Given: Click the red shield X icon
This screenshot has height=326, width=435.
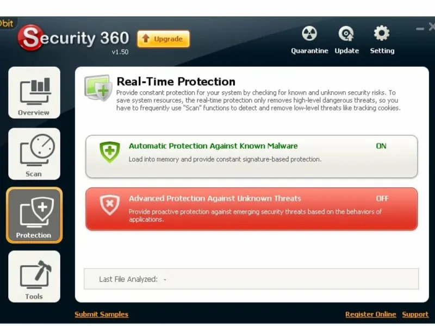Looking at the screenshot, I should tap(109, 204).
